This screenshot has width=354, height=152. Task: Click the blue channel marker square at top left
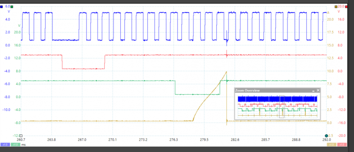point(1,7)
